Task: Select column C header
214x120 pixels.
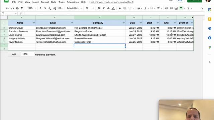Action: point(100,17)
